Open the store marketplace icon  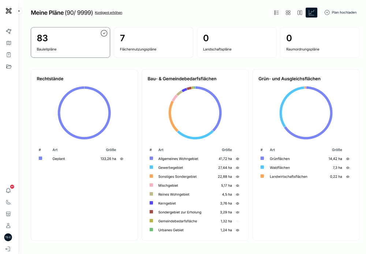[8, 214]
